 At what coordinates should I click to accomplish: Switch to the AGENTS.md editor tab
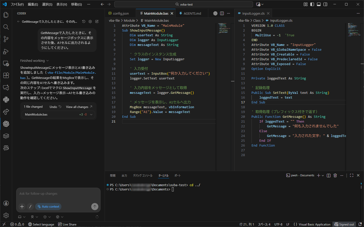click(192, 13)
